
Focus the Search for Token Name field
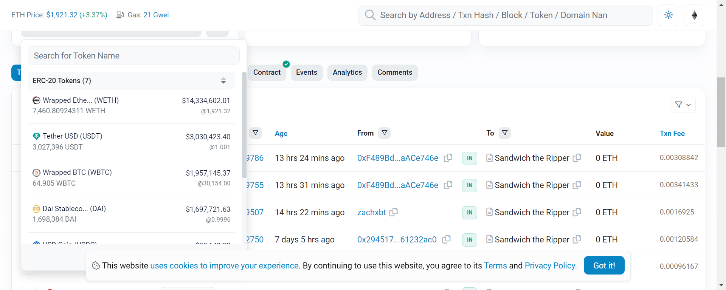point(133,56)
